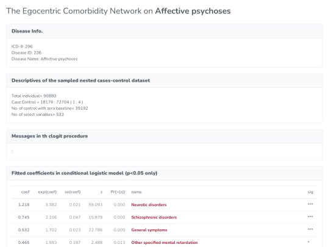Click the Descriptives of sampled dataset header
This screenshot has height=247, width=329.
pyautogui.click(x=164, y=81)
